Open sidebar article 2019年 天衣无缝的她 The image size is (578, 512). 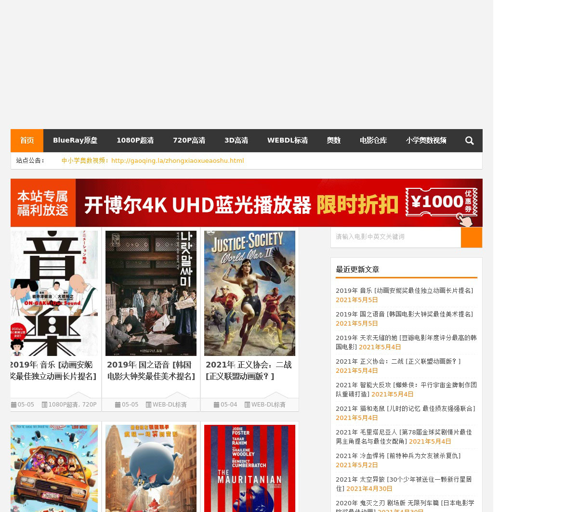pos(406,342)
